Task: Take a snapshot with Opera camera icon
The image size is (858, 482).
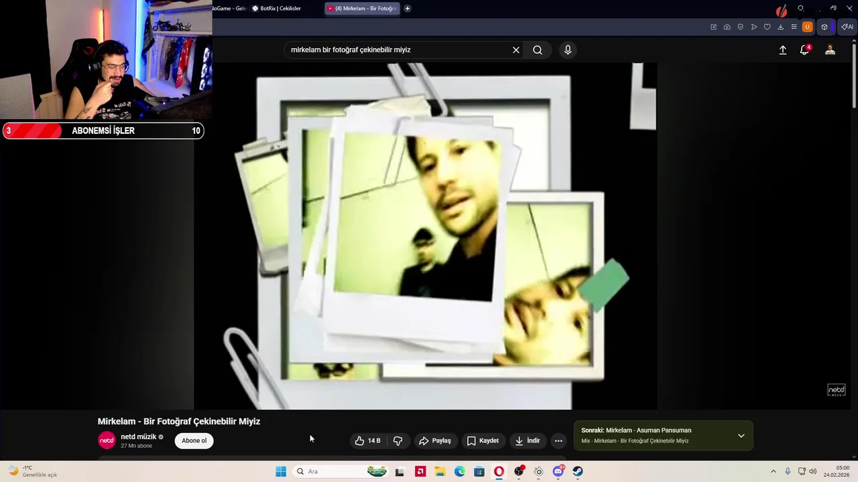Action: (727, 27)
